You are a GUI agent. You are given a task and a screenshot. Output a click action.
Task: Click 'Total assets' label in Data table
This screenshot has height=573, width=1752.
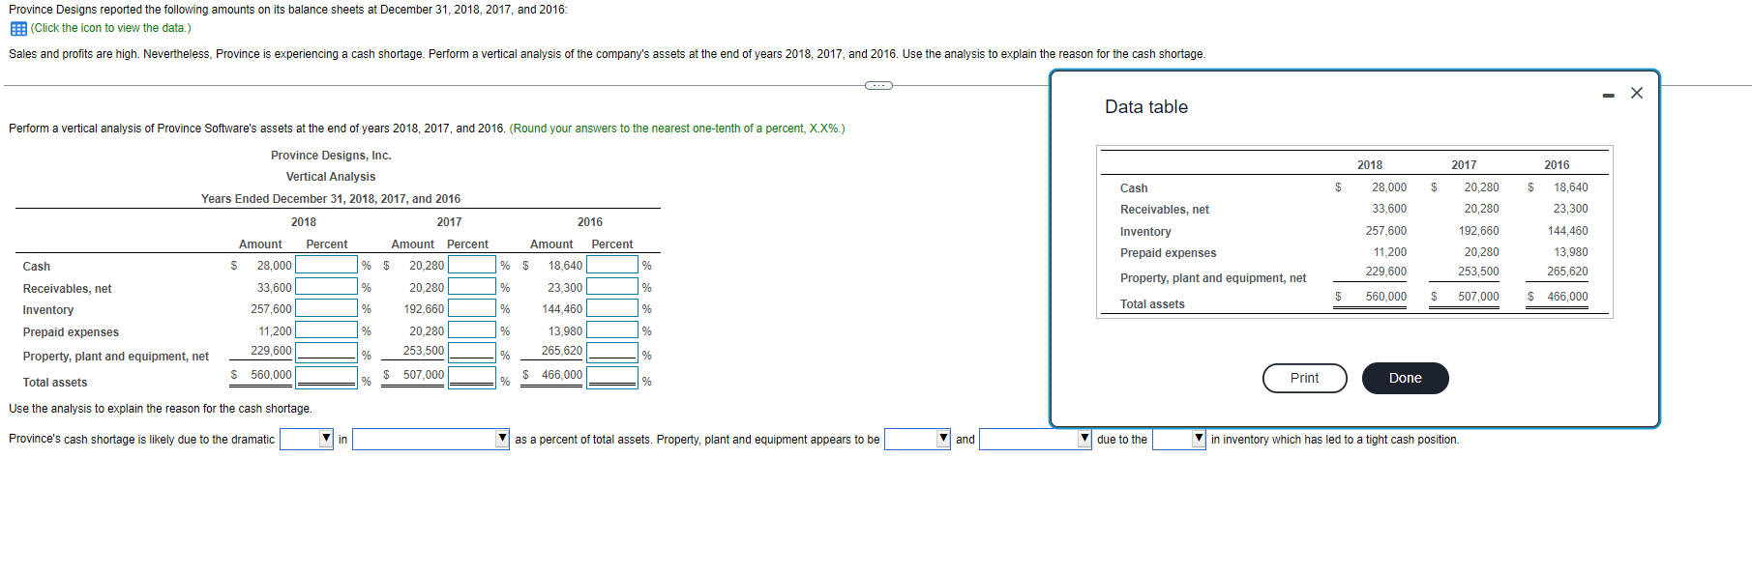pyautogui.click(x=1152, y=304)
